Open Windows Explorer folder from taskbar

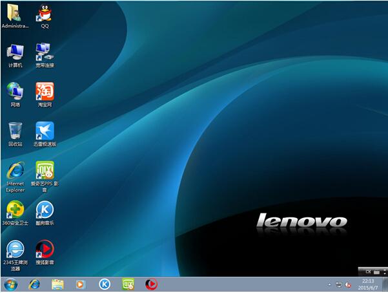tap(57, 285)
